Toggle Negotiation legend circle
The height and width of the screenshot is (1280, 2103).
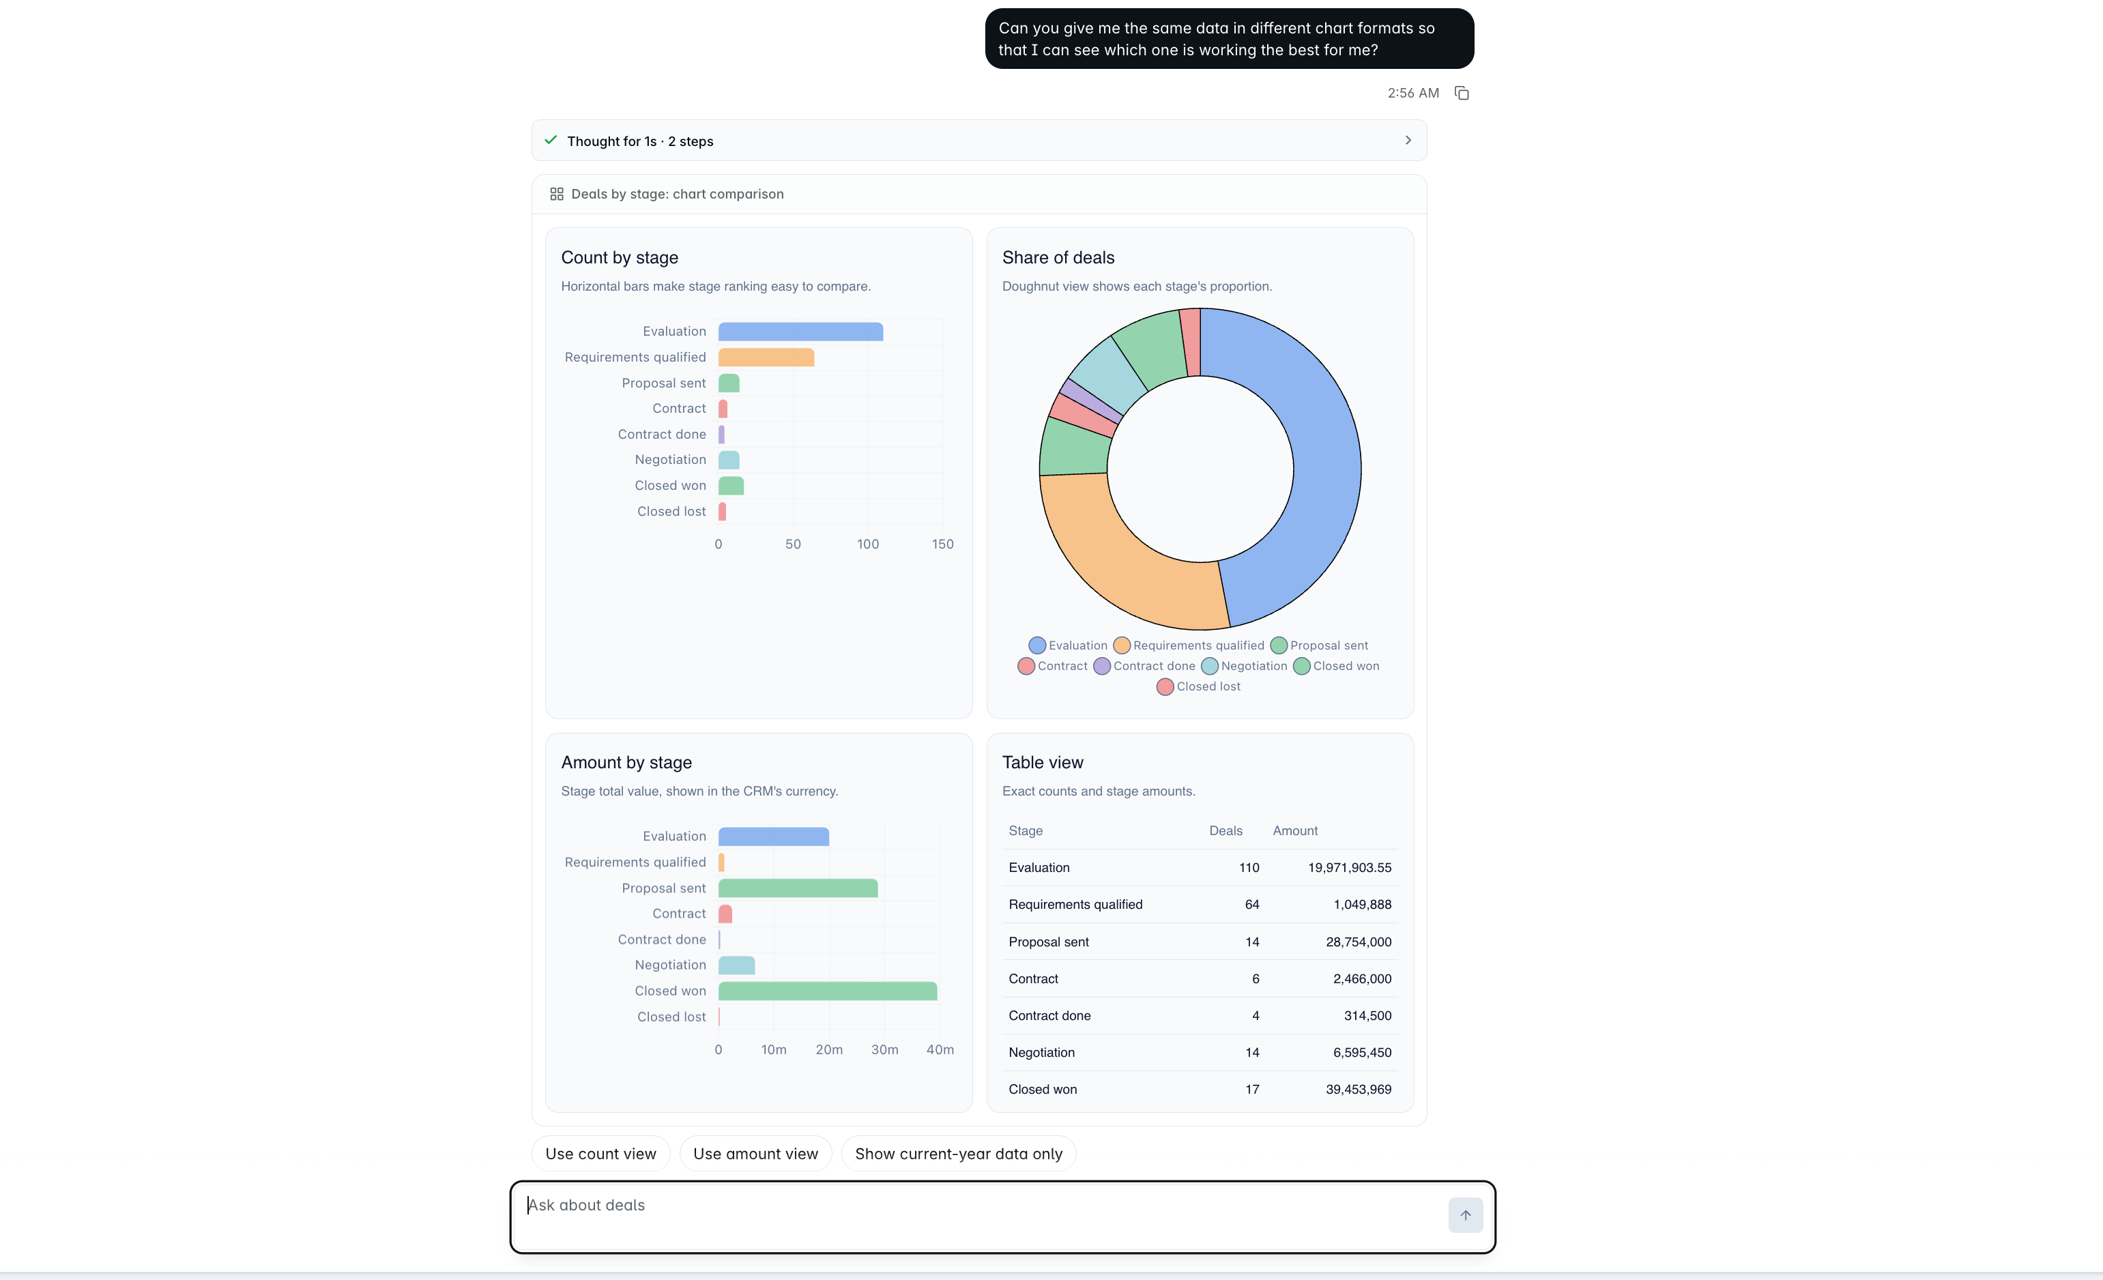[1209, 667]
